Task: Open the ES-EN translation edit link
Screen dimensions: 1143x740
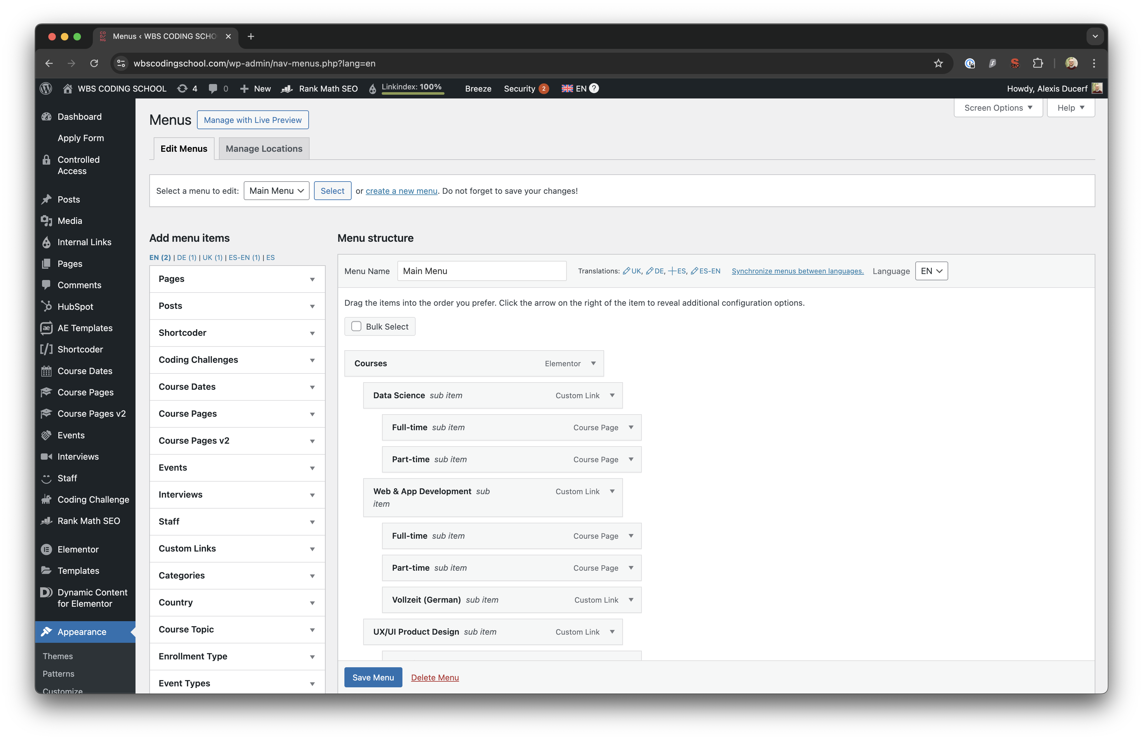Action: point(705,271)
